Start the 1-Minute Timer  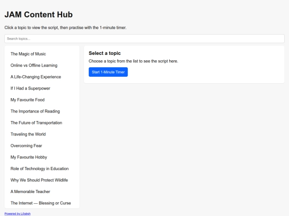pyautogui.click(x=108, y=72)
